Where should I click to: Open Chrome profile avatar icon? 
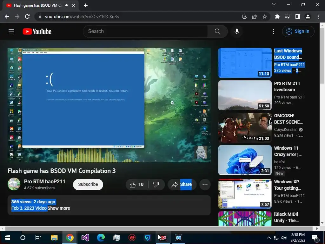(308, 17)
